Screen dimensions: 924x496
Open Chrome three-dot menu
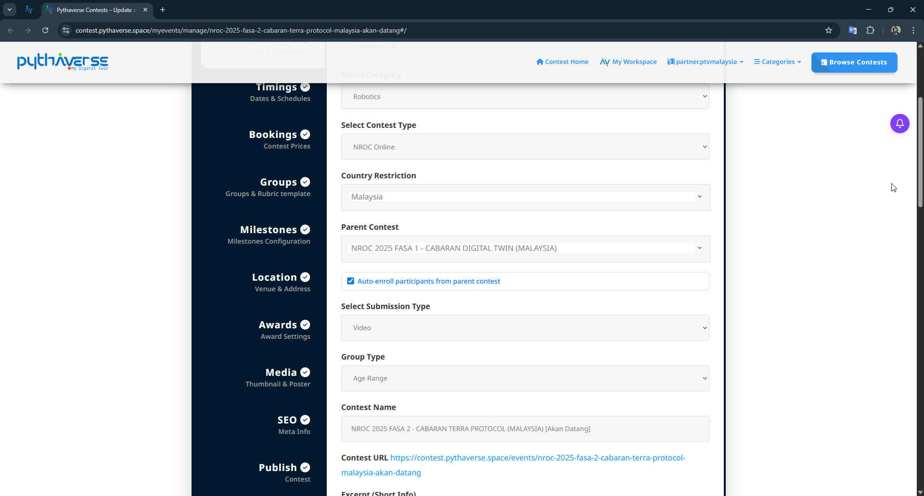tap(913, 30)
